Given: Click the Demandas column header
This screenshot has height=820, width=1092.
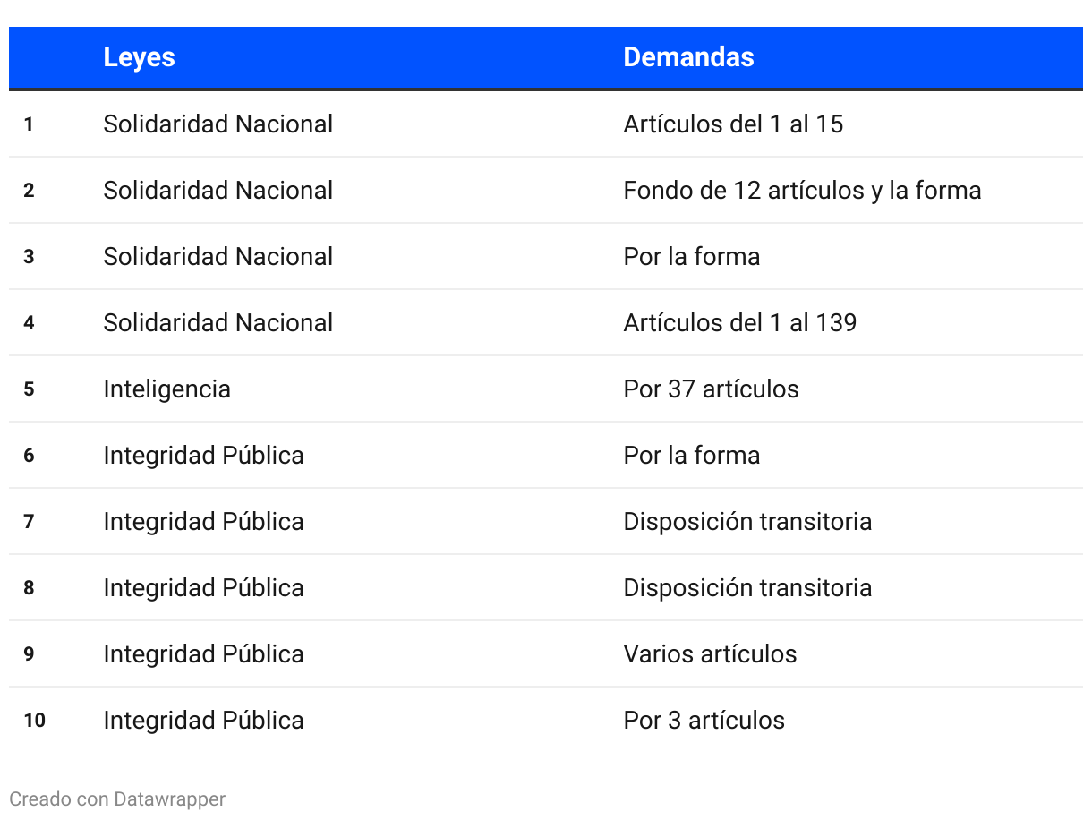Looking at the screenshot, I should click(688, 57).
